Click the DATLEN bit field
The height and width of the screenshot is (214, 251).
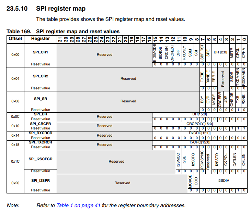click(x=235, y=160)
